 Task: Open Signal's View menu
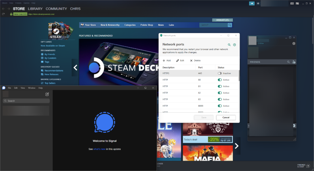23,88
